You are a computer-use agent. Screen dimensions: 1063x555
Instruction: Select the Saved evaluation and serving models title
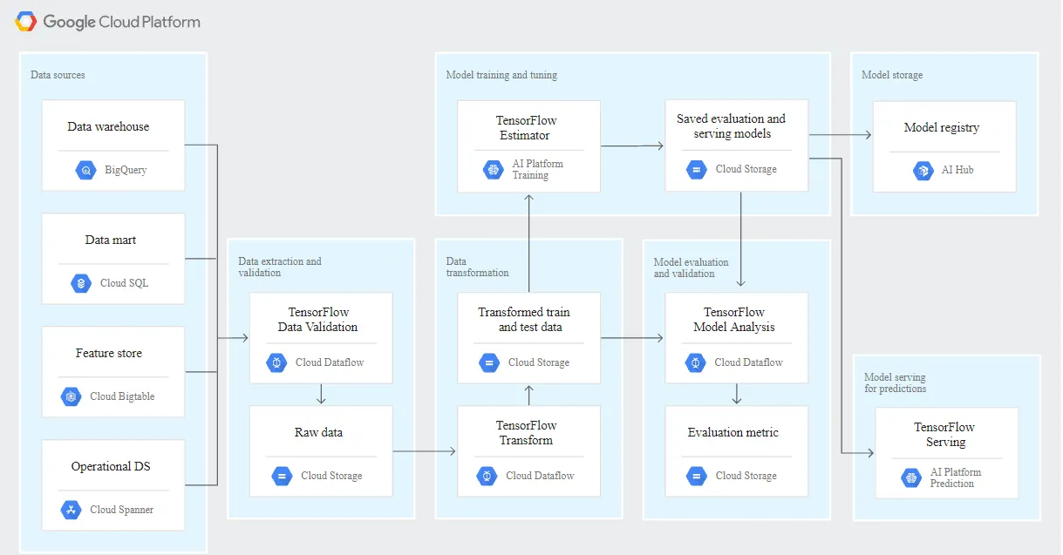(731, 126)
